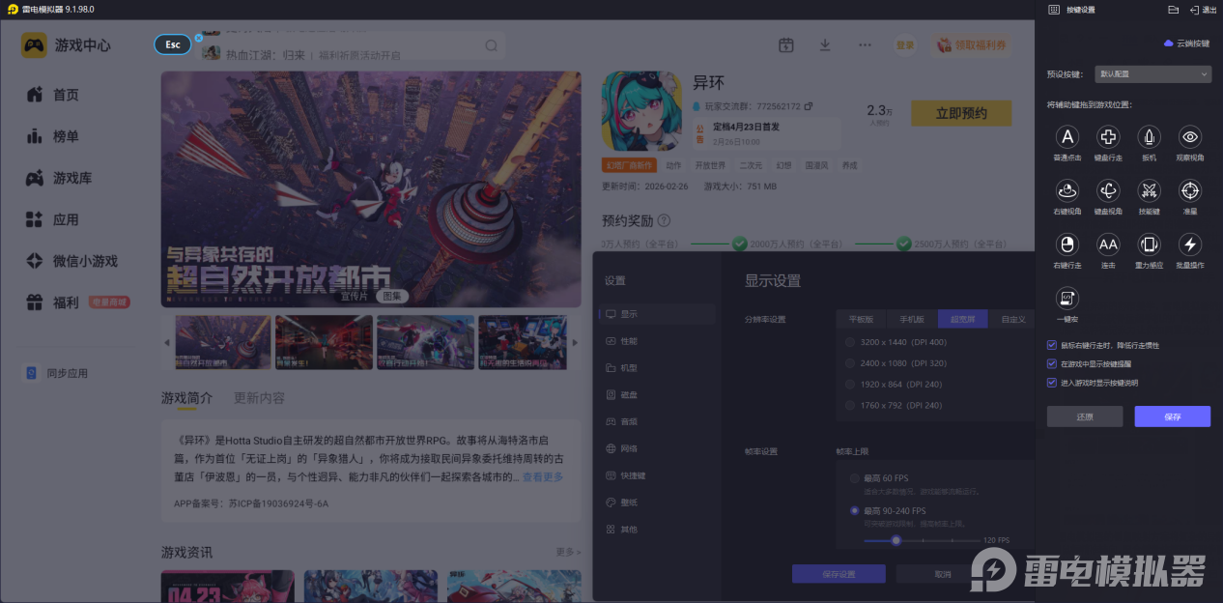The image size is (1223, 603).
Task: Select the 键盘行走 D-pad key icon
Action: (x=1108, y=137)
